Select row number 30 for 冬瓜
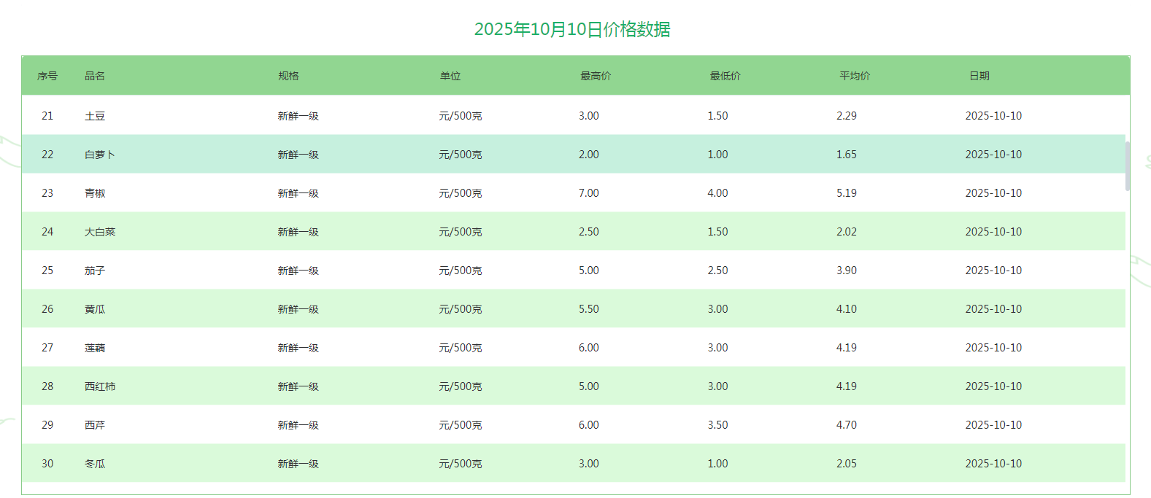The image size is (1151, 498). click(x=47, y=464)
